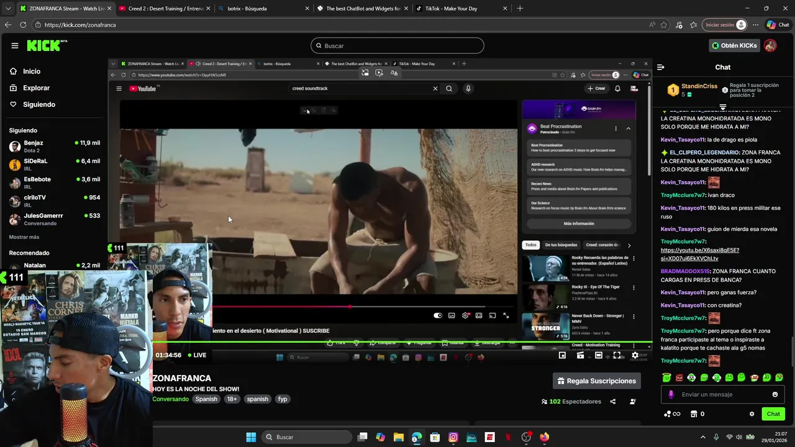Launch Firefox from the taskbar
This screenshot has width=795, height=447.
545,437
